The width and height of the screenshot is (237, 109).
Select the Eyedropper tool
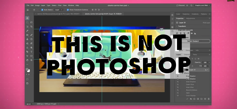[x=27, y=31]
